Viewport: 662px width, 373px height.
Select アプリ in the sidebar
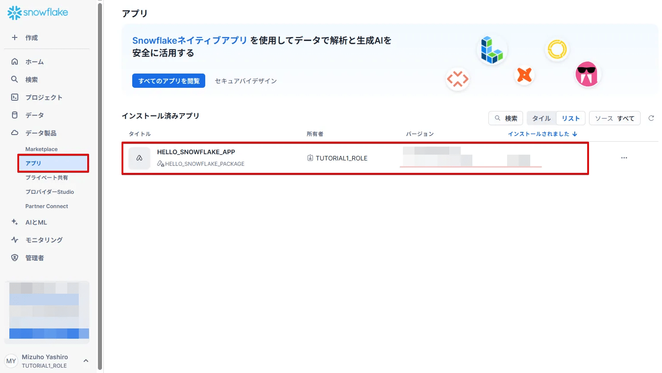click(53, 163)
